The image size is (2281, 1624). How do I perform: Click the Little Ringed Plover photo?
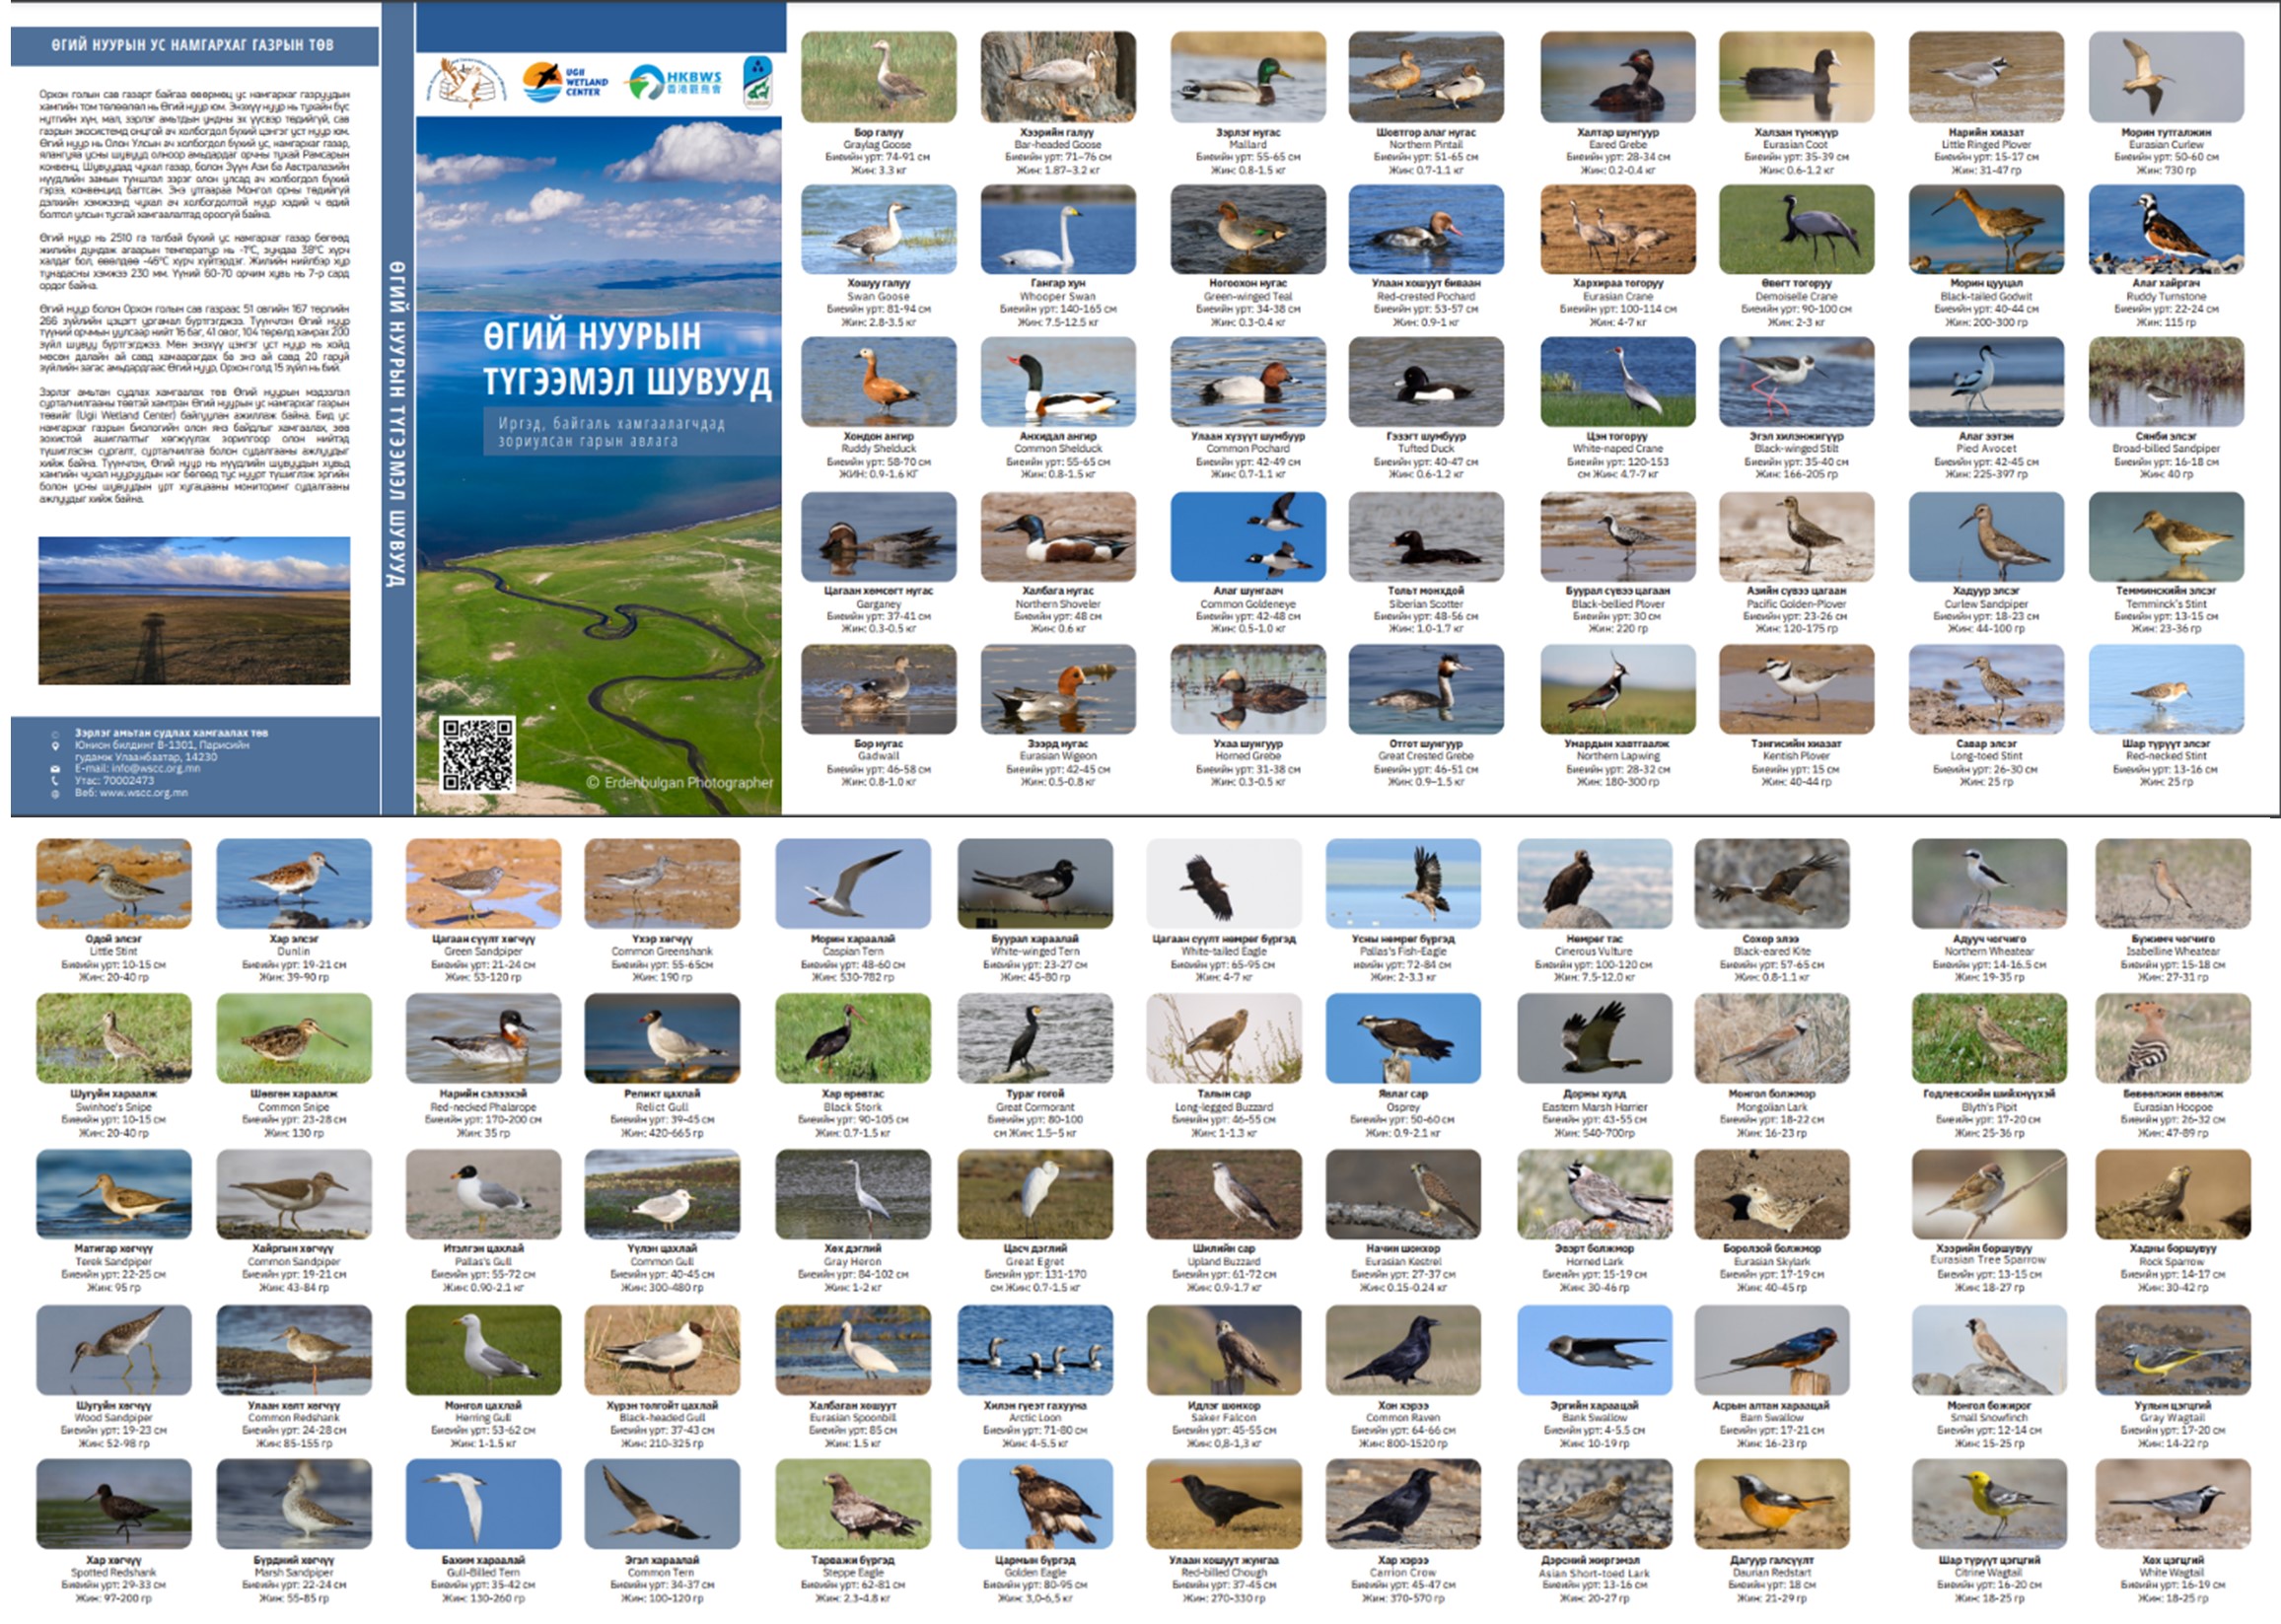(x=1986, y=76)
